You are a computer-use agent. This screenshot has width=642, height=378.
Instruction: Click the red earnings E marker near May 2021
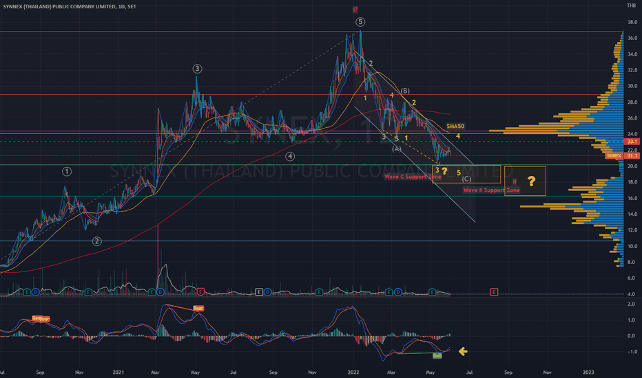tap(200, 292)
